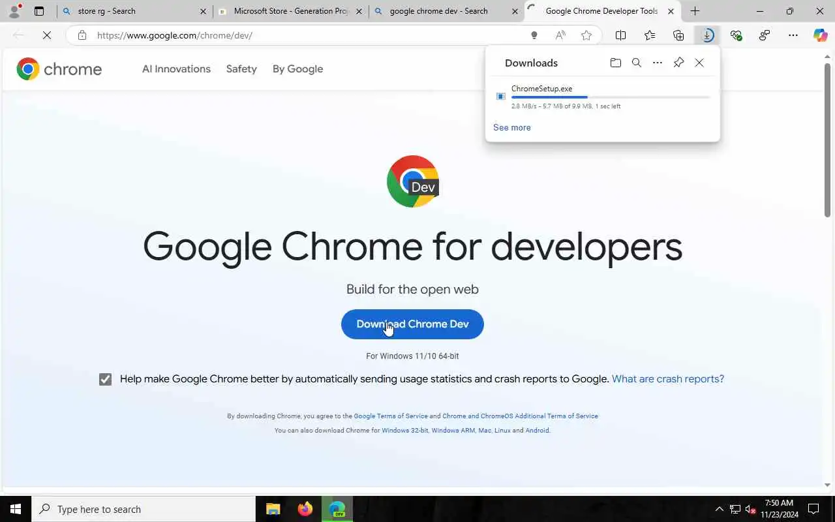Close the store rg - Search tab
This screenshot has width=835, height=522.
click(203, 11)
